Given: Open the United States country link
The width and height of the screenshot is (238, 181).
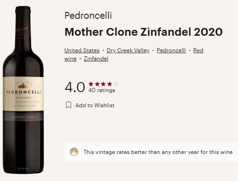Looking at the screenshot, I should click(x=82, y=50).
